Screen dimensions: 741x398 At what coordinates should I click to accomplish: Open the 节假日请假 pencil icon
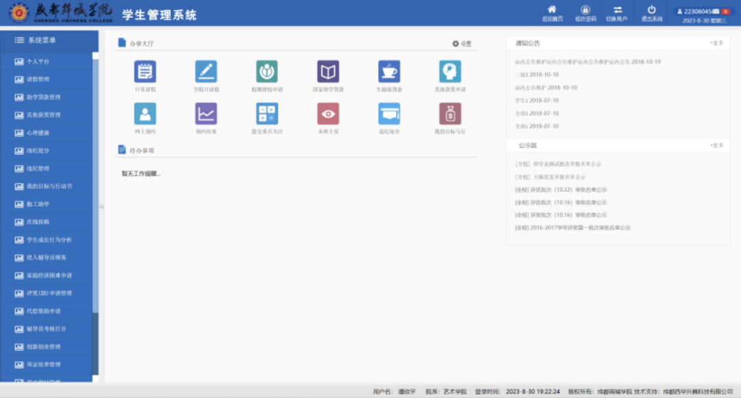coord(206,71)
